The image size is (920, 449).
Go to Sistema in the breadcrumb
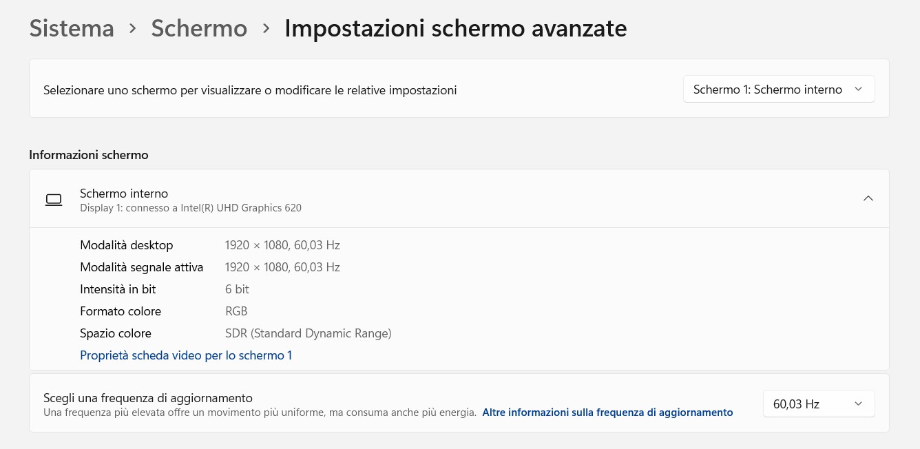click(x=72, y=28)
